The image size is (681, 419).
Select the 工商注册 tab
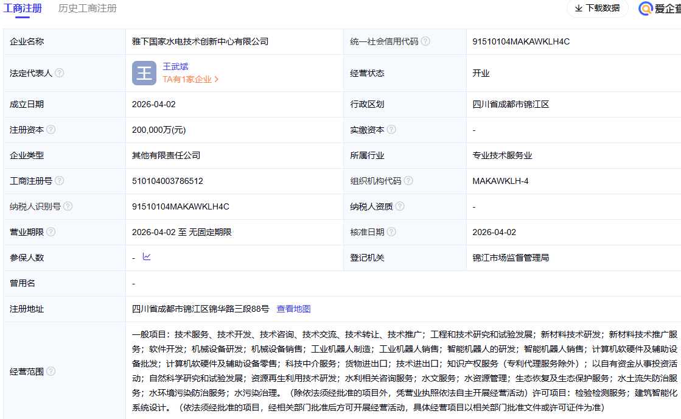[x=23, y=9]
